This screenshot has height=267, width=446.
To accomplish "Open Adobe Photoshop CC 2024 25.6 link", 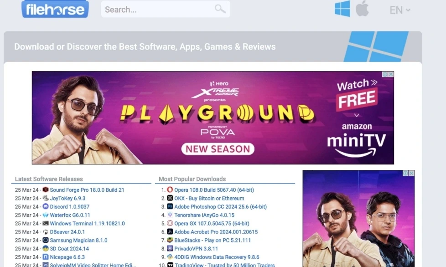I will pos(221,207).
